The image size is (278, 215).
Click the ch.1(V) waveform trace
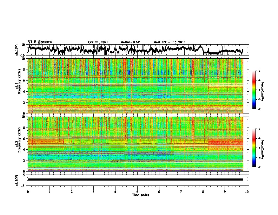(135, 50)
